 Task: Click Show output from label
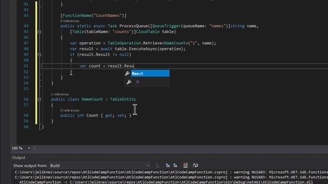pos(30,166)
